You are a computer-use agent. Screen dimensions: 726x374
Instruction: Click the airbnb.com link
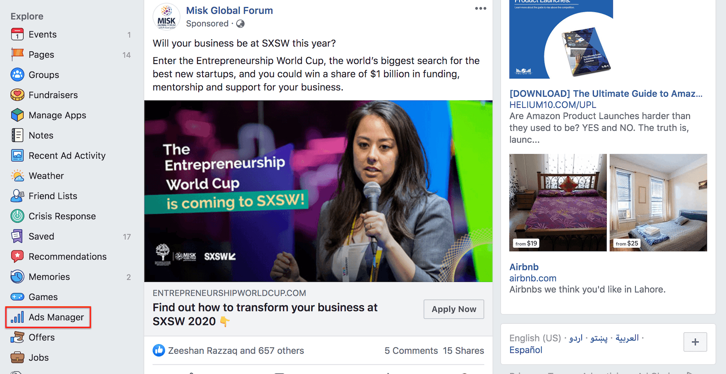pyautogui.click(x=533, y=278)
